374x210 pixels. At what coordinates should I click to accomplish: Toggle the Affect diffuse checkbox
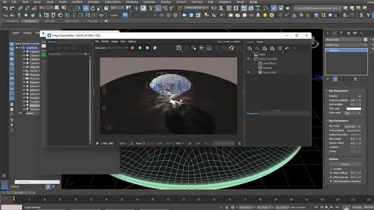(331, 173)
